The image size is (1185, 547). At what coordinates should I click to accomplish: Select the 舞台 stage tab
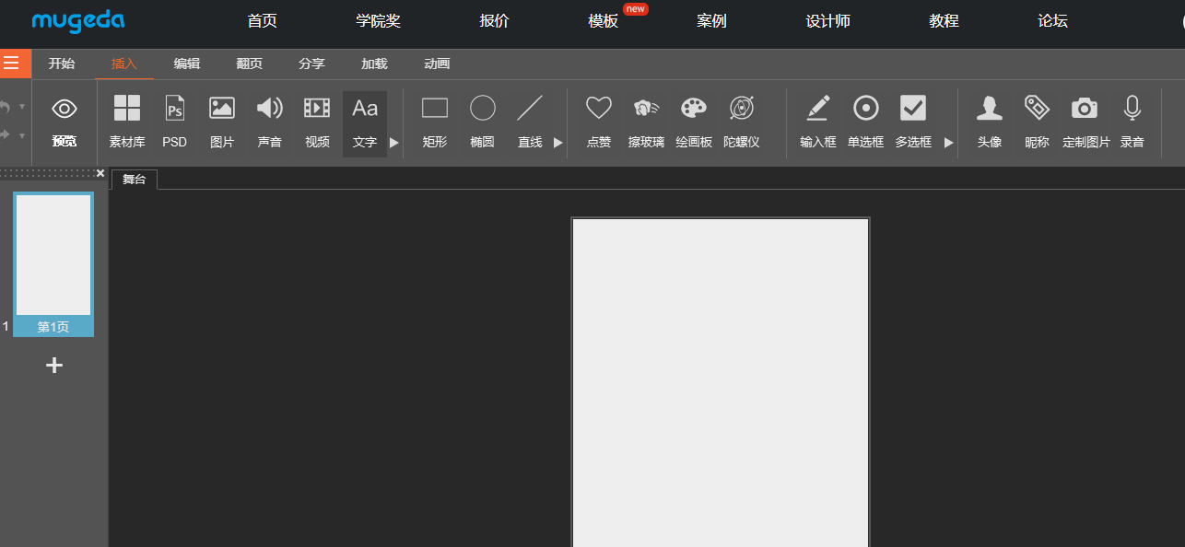pyautogui.click(x=135, y=180)
